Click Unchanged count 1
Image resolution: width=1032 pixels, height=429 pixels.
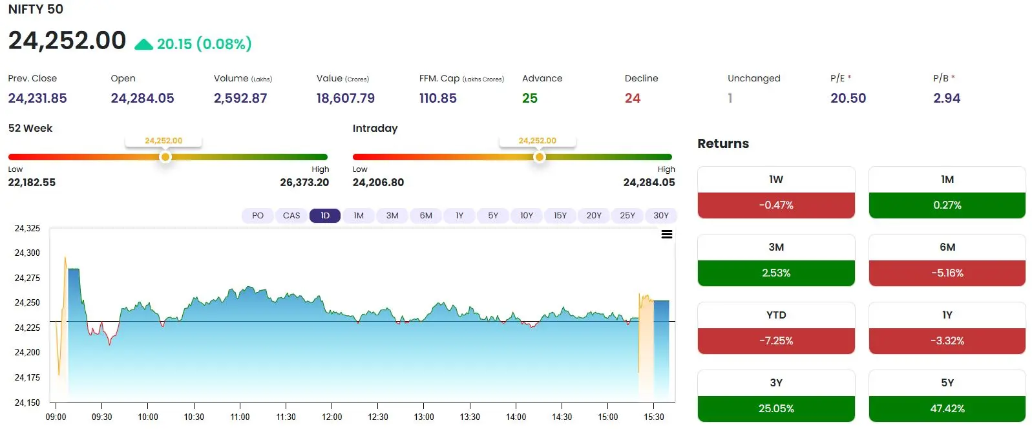pyautogui.click(x=730, y=98)
